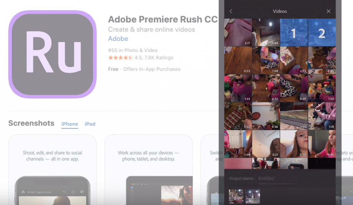The image size is (353, 205).
Task: Switch to the iPhone screenshots tab
Action: pos(70,124)
